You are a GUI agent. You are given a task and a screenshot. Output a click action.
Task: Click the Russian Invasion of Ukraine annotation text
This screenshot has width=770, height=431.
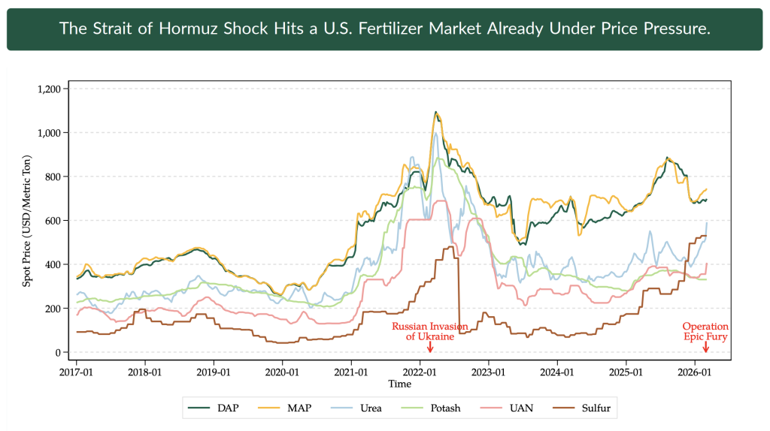point(430,332)
